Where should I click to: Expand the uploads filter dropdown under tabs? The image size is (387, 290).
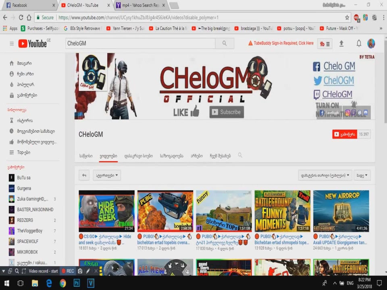point(107,175)
